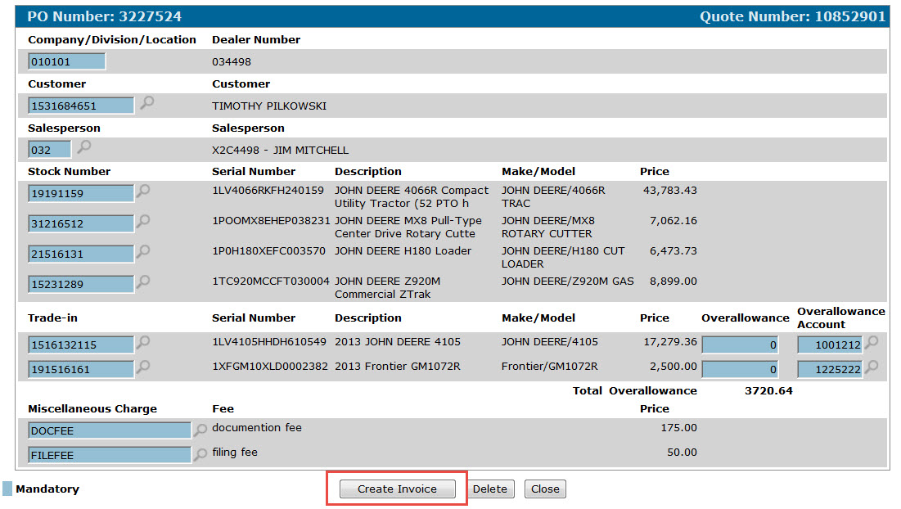This screenshot has width=901, height=509.
Task: Select dealer number 034498
Action: [x=232, y=62]
